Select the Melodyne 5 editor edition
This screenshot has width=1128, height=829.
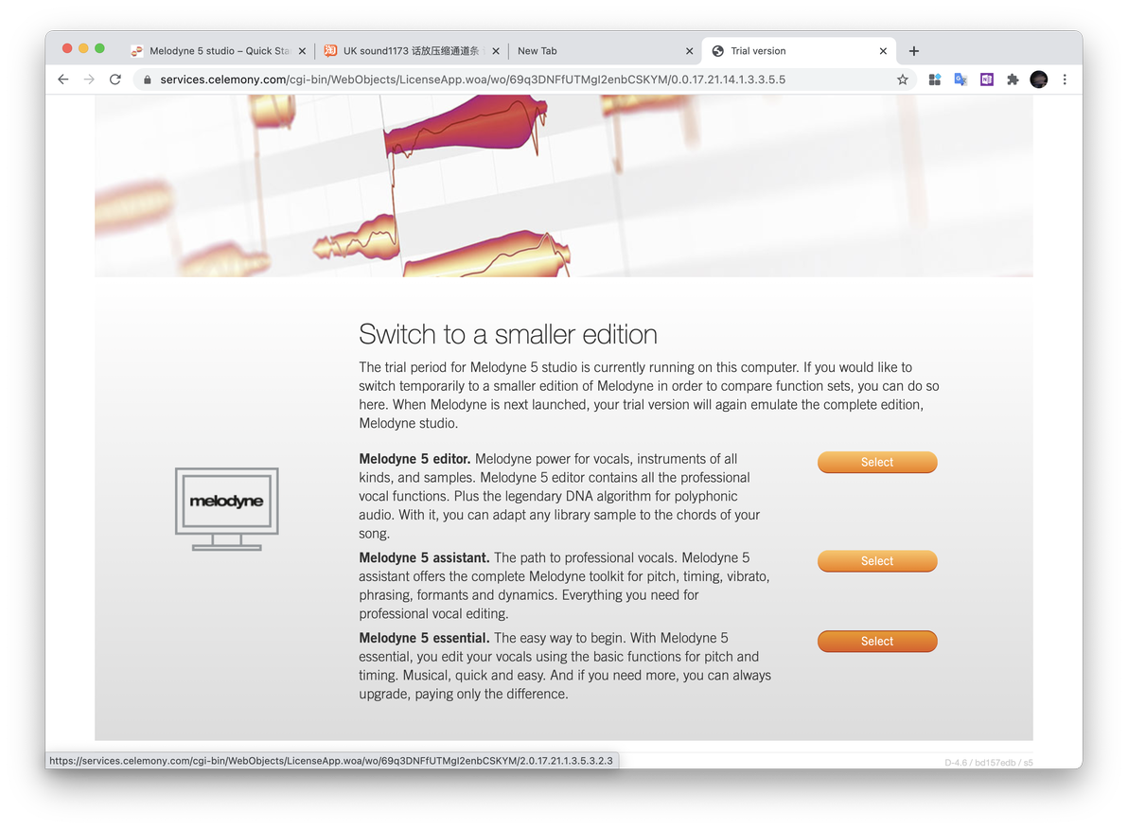[x=877, y=462]
